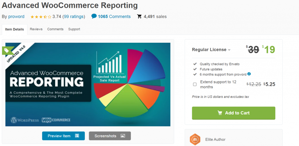
Task: Click the Add to Cart button
Action: tap(234, 113)
